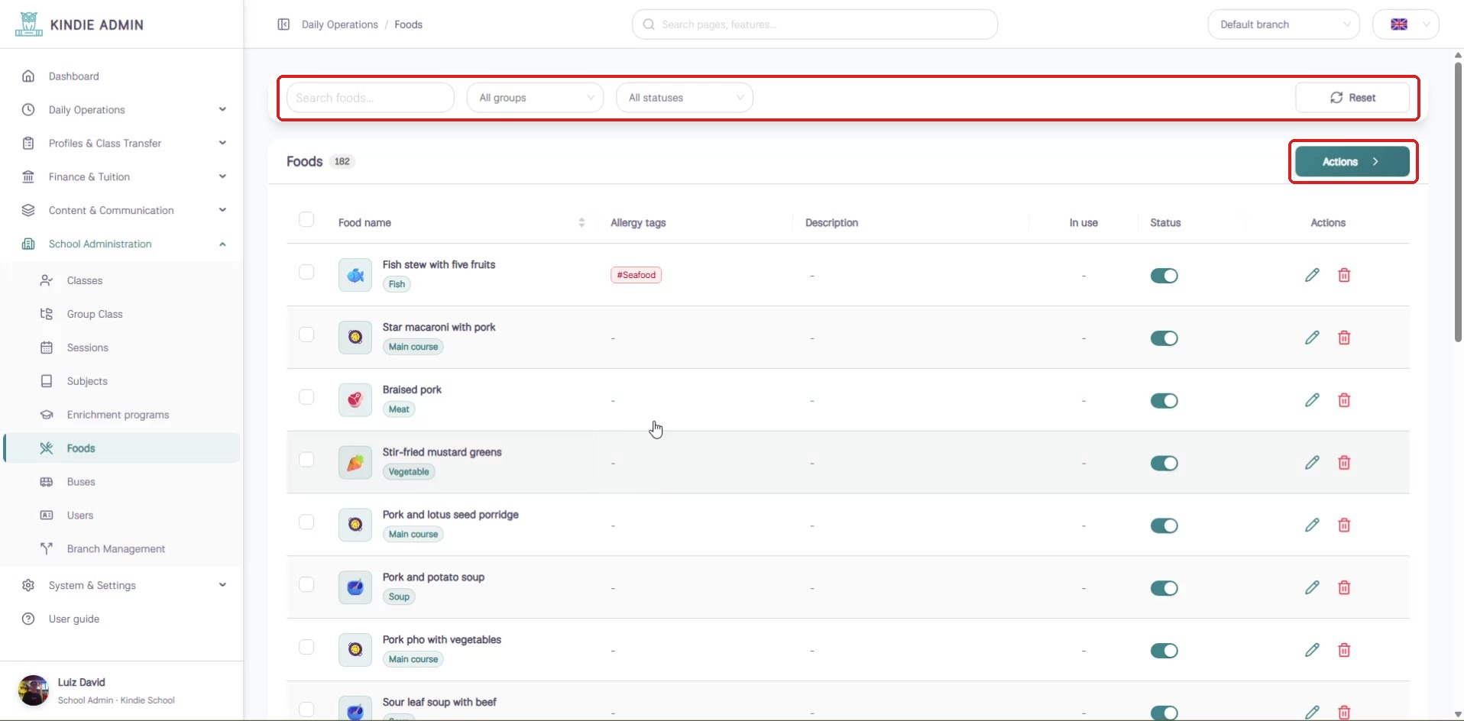Click the Reset filters button
The height and width of the screenshot is (721, 1464).
(x=1352, y=98)
